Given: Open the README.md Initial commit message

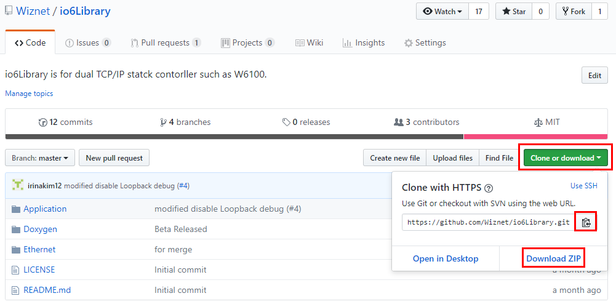Looking at the screenshot, I should pyautogui.click(x=180, y=290).
